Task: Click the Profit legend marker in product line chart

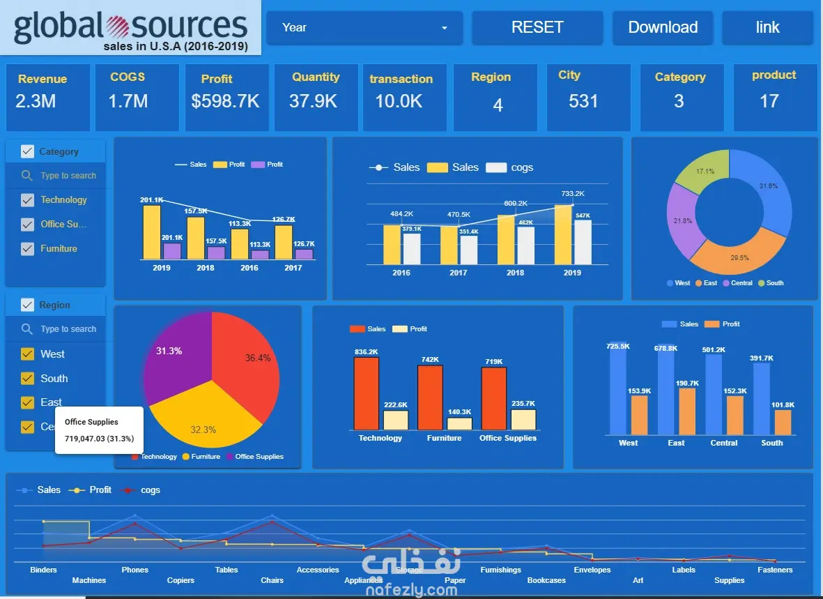Action: tap(77, 490)
